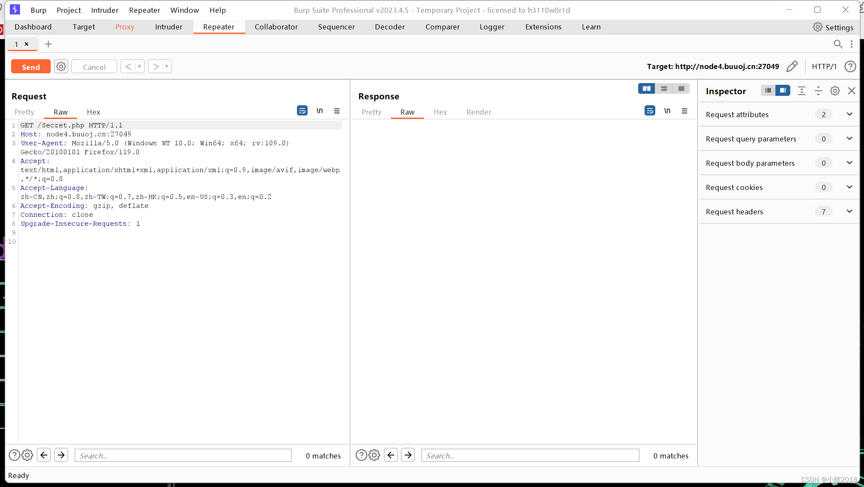Toggle request word-wrap icon

[302, 111]
